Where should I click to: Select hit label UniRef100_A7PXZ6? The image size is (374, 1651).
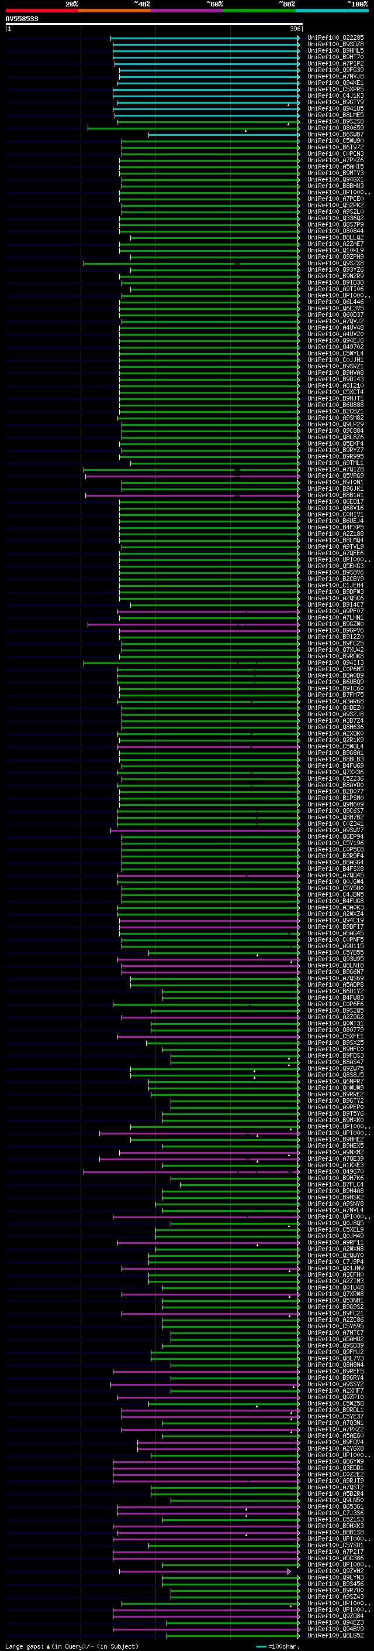coord(335,160)
